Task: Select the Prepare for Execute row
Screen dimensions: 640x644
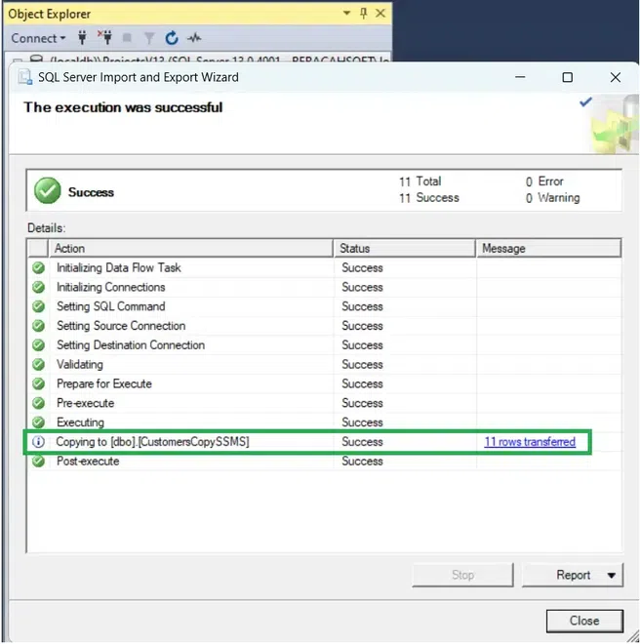Action: (x=325, y=383)
